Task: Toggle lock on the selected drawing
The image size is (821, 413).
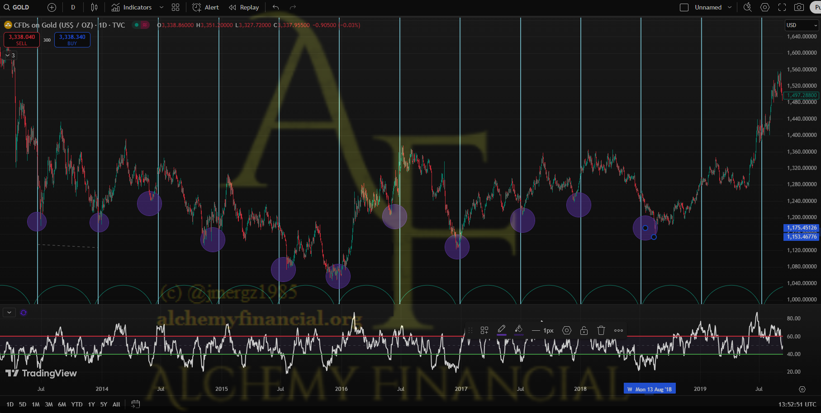Action: (584, 330)
